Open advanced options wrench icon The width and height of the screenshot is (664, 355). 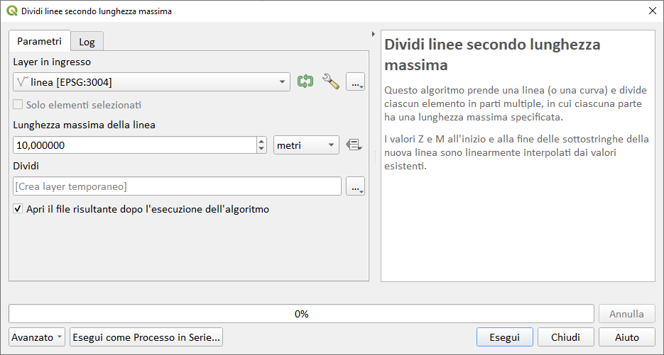click(x=330, y=81)
